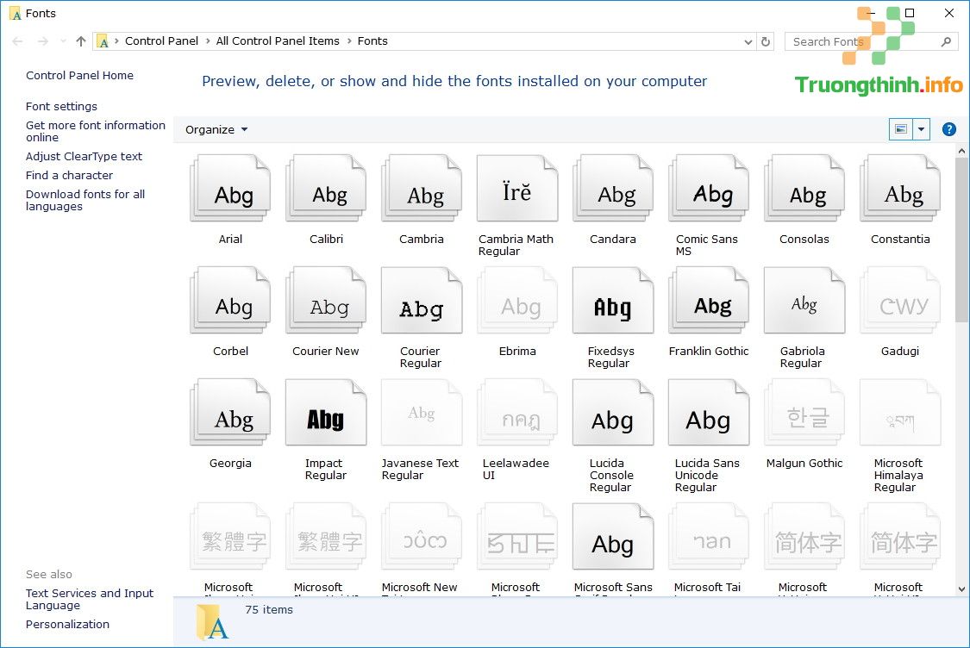Open the Organize dropdown menu

click(x=216, y=129)
